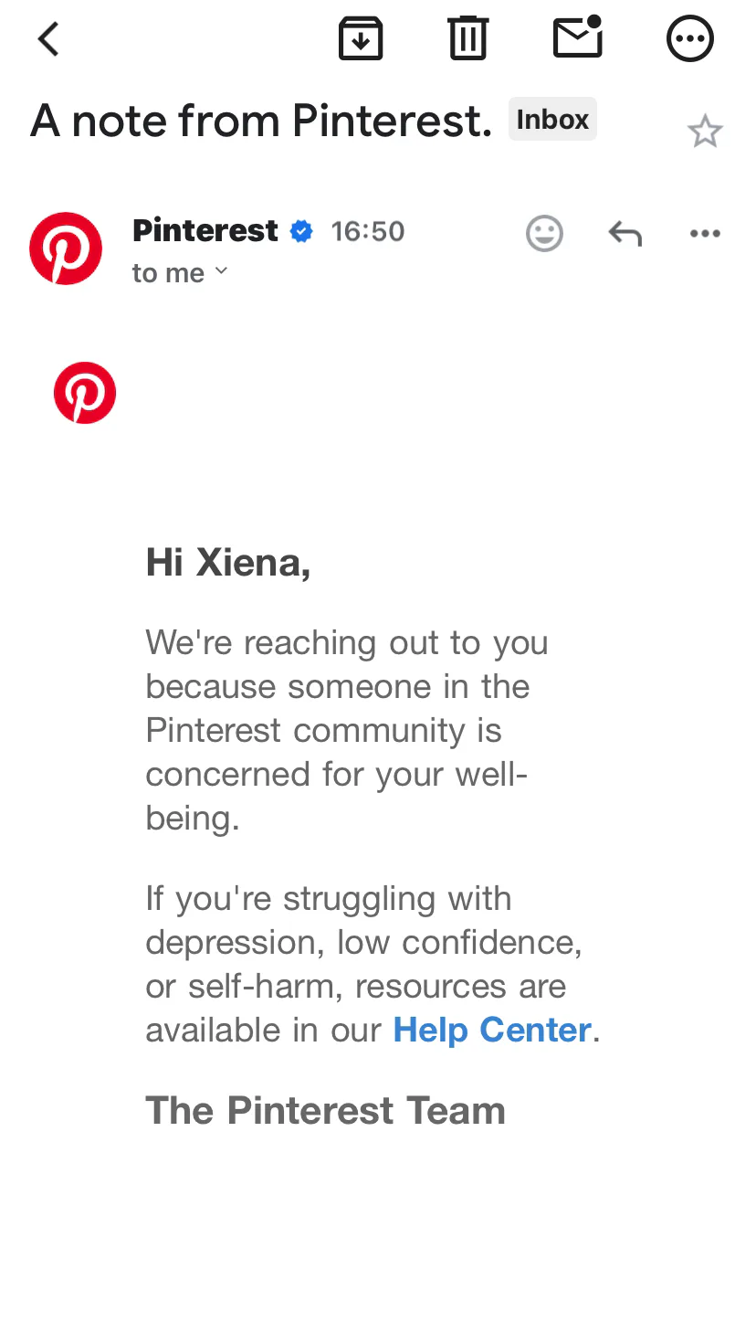Reply to the Pinterest message
The width and height of the screenshot is (756, 1343).
tap(625, 234)
